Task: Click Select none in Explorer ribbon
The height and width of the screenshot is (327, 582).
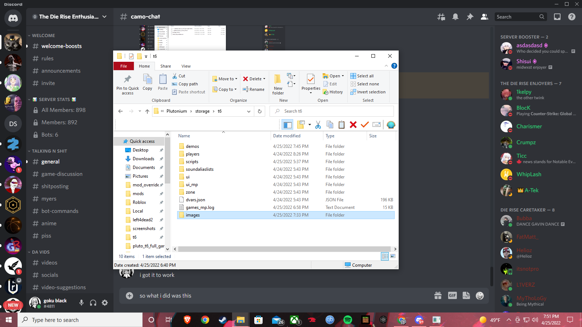Action: (x=364, y=84)
